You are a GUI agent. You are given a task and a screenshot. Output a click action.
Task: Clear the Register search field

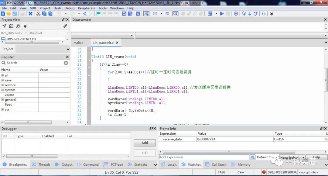66,63
